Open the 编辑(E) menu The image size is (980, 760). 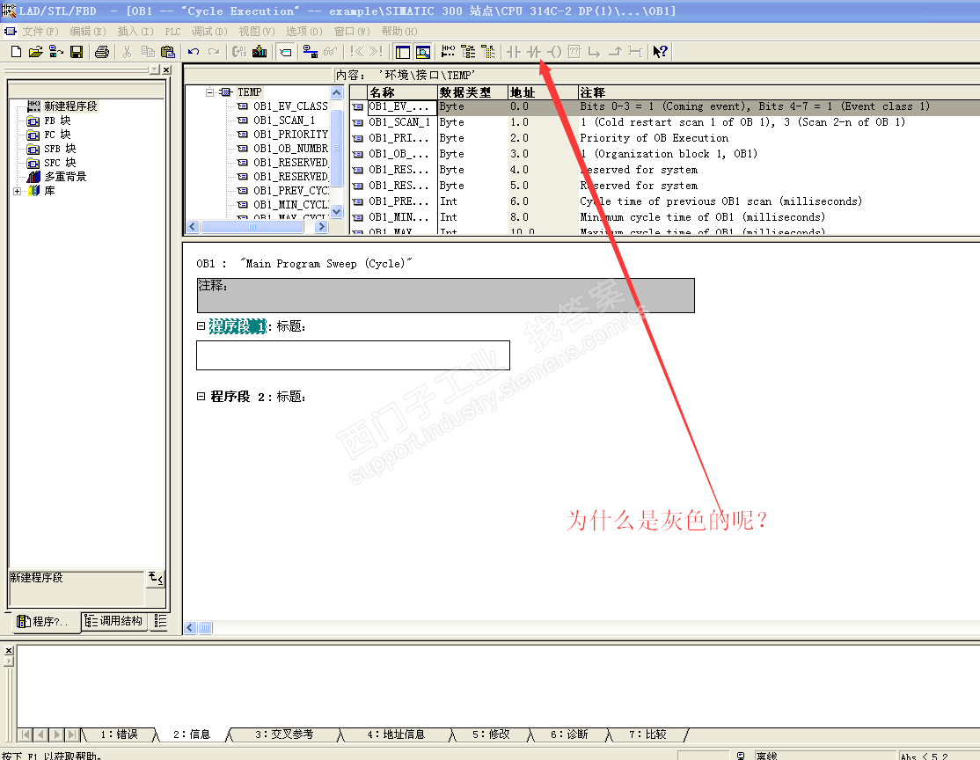tap(87, 32)
